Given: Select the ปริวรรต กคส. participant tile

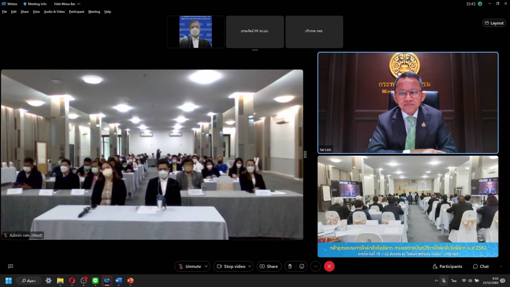Looking at the screenshot, I should 314,32.
